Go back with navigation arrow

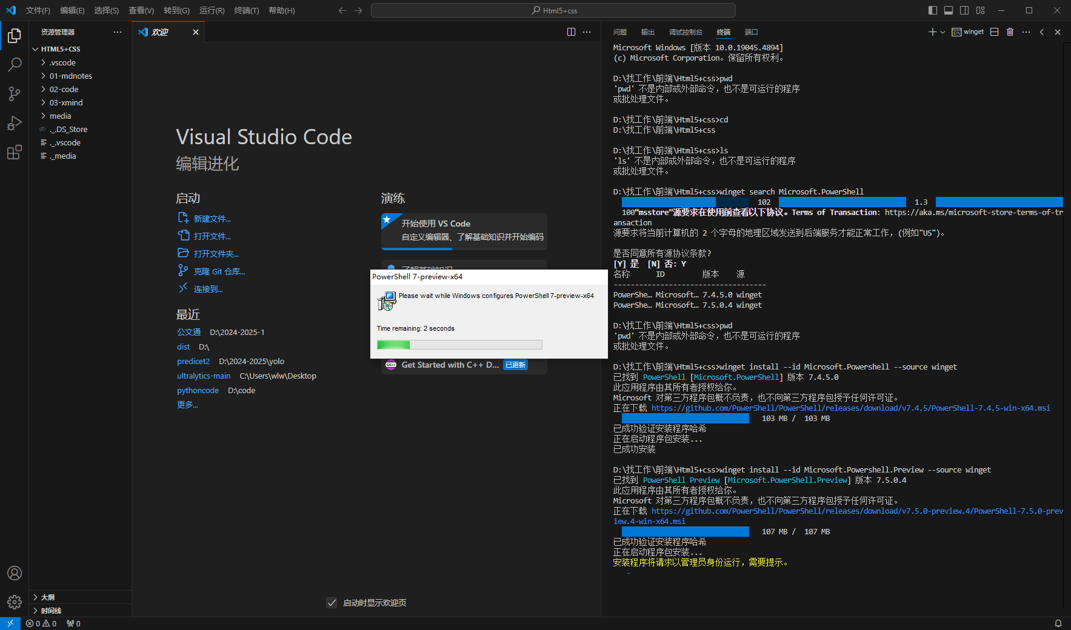click(x=342, y=10)
